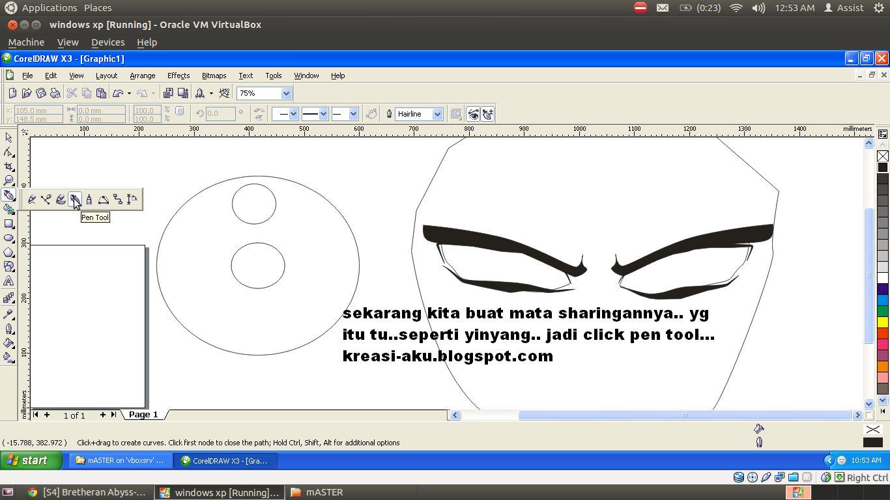Open Ubuntu Applications menu
This screenshot has height=500, width=890.
point(50,8)
